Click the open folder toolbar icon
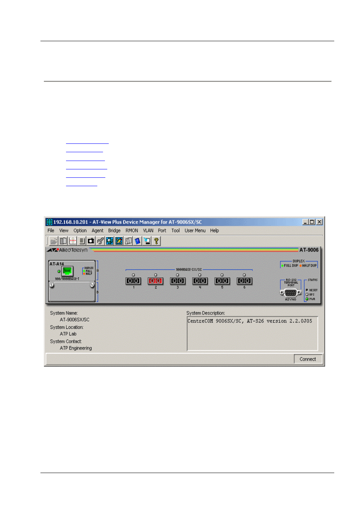Screen dimensions: 364x515 (54, 241)
